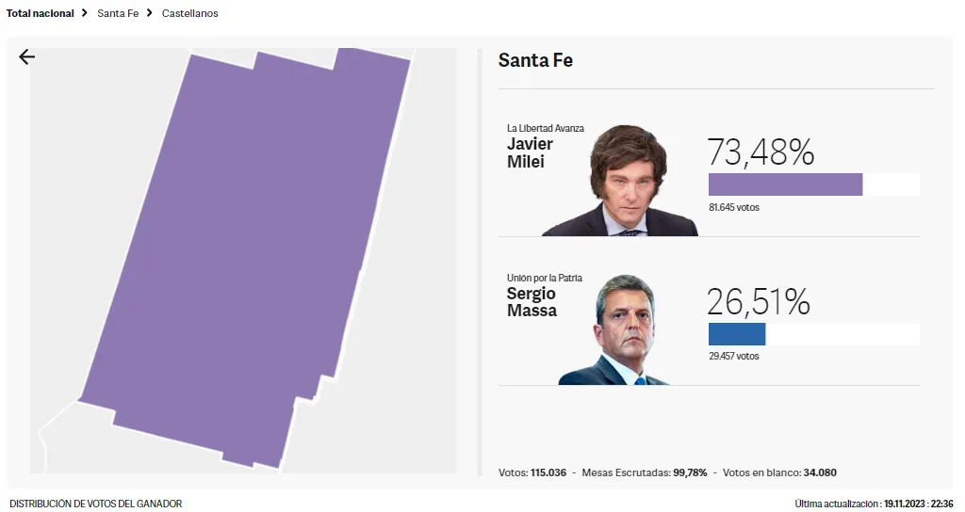This screenshot has height=512, width=965.
Task: Open Santa Fe breadcrumb link
Action: click(118, 13)
